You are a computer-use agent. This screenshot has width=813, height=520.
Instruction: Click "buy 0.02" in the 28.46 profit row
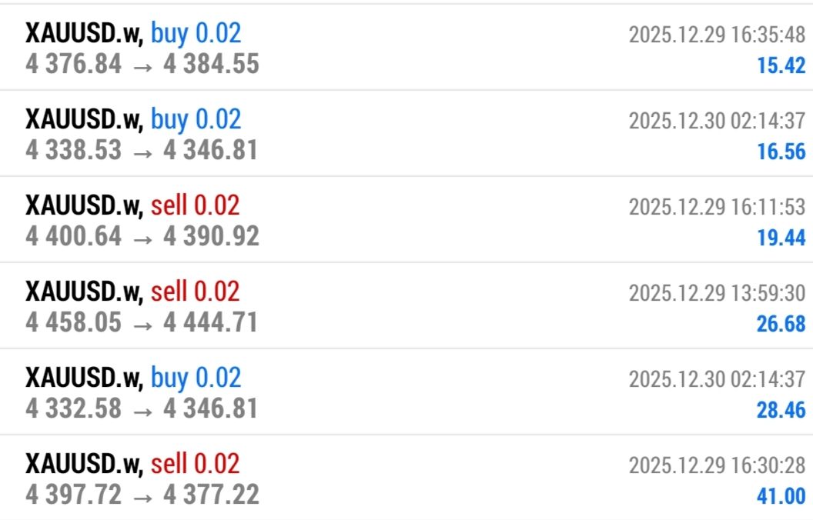pos(196,378)
